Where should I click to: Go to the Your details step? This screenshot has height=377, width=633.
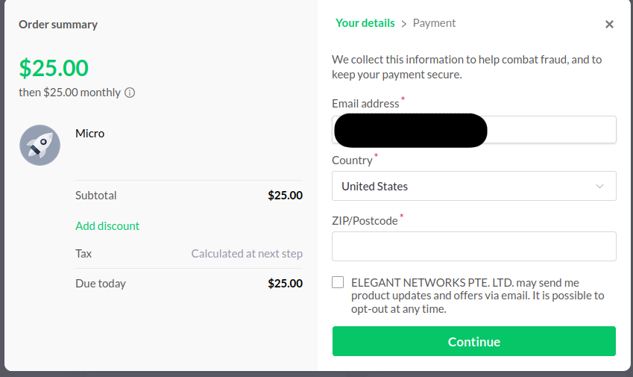(365, 23)
